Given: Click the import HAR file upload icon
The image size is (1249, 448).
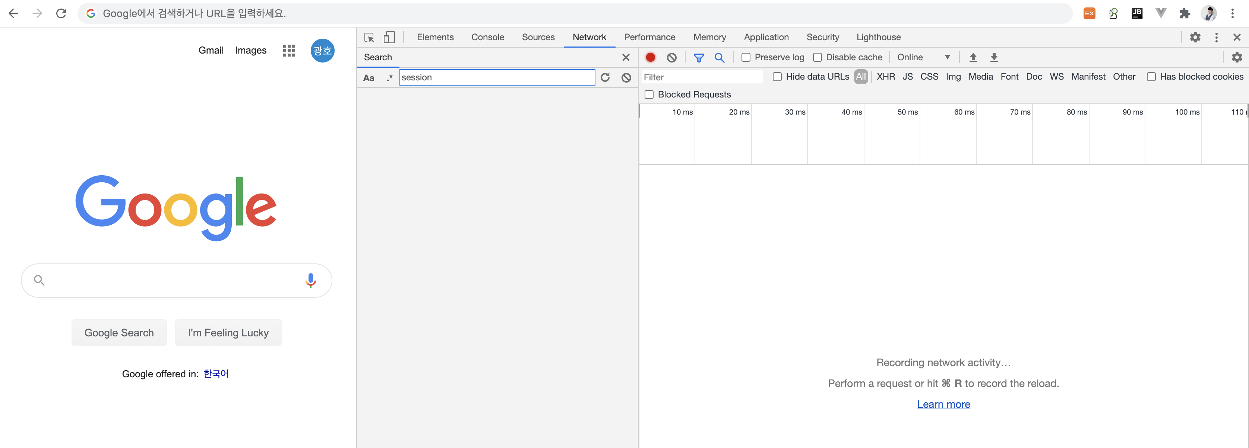Looking at the screenshot, I should (x=973, y=57).
